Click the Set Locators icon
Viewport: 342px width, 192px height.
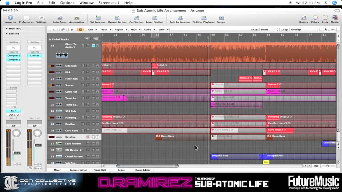tap(98, 18)
